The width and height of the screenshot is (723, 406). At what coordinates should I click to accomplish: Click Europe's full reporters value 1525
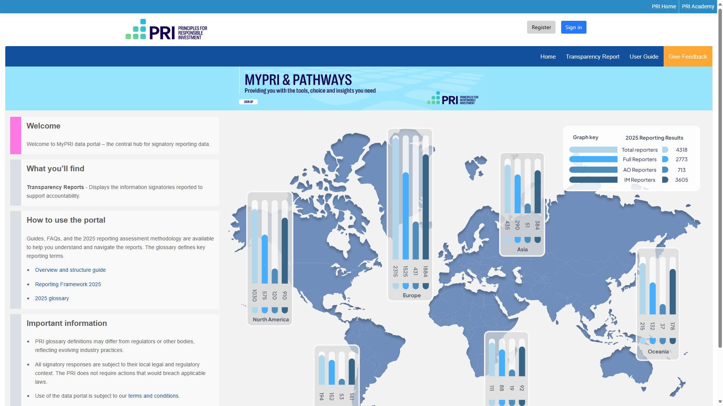[405, 271]
